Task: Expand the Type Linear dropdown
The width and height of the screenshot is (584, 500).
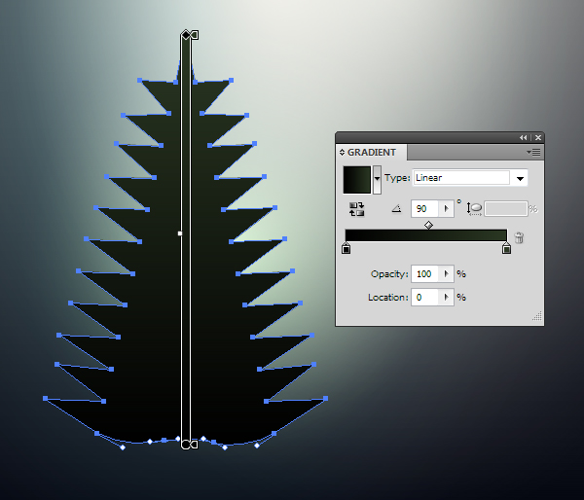Action: [x=520, y=178]
